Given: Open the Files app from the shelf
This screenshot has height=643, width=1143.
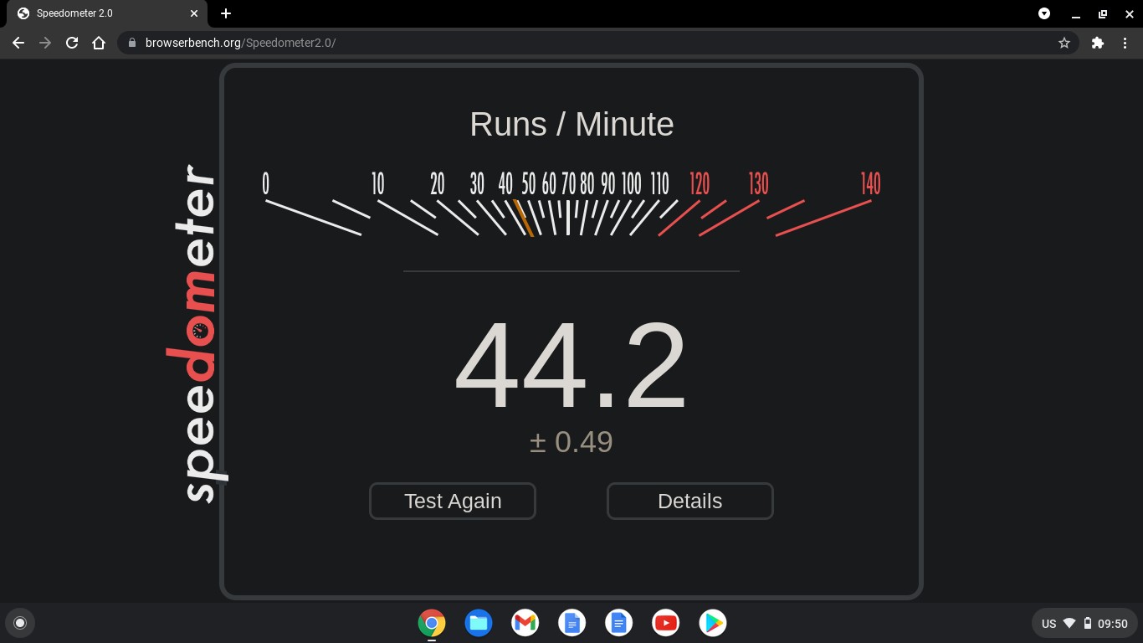Looking at the screenshot, I should pyautogui.click(x=479, y=623).
